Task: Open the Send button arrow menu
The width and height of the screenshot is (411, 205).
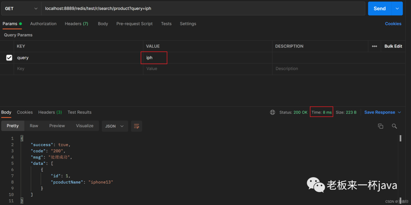Action: (397, 8)
